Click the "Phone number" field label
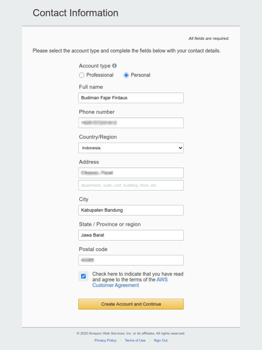Viewport: 262px width, 350px height. click(x=97, y=112)
